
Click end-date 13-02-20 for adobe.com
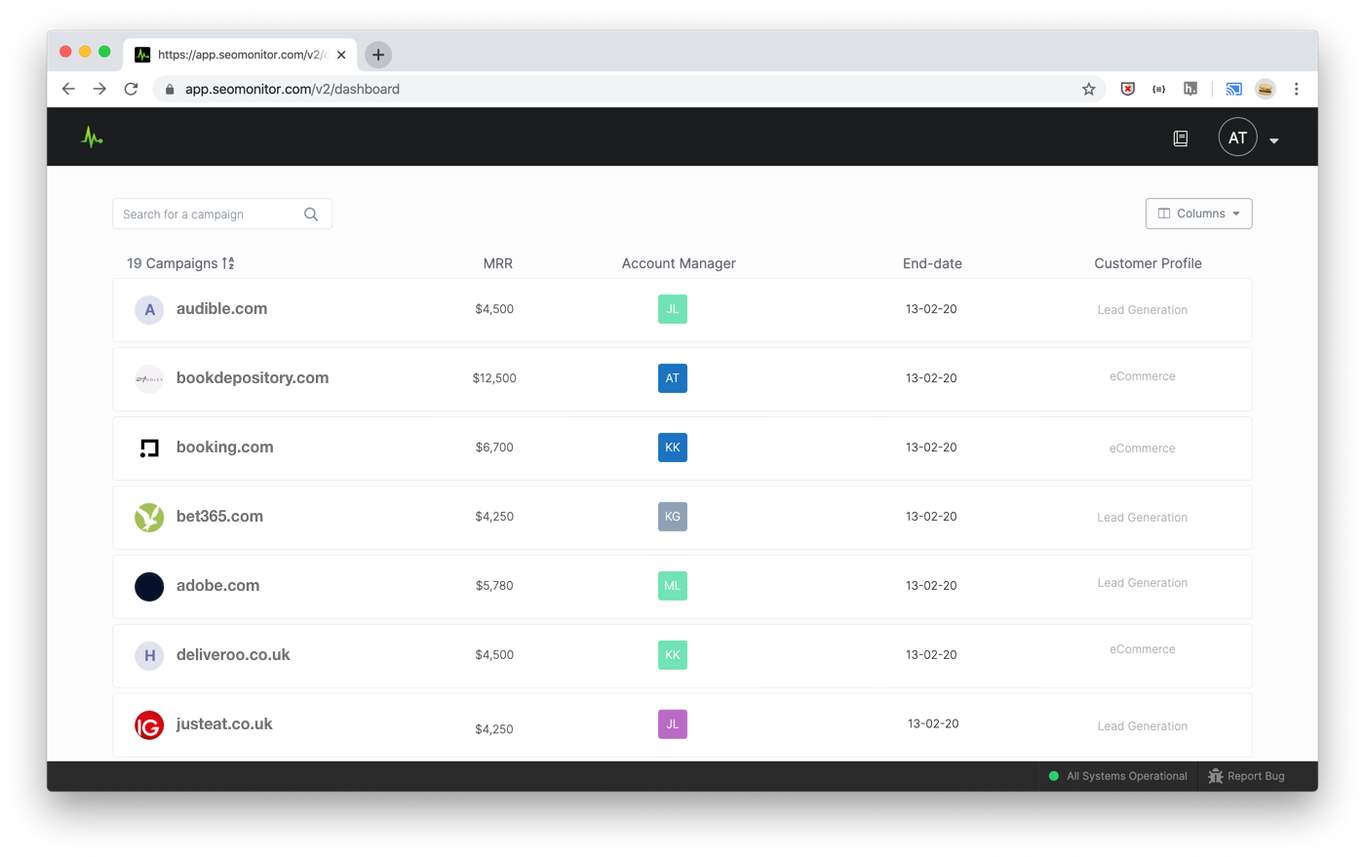(x=931, y=586)
